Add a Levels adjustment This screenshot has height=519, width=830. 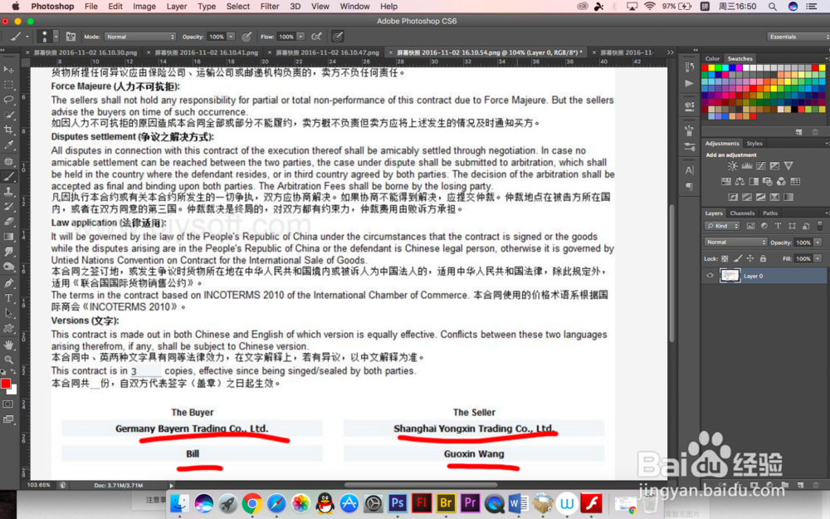746,166
